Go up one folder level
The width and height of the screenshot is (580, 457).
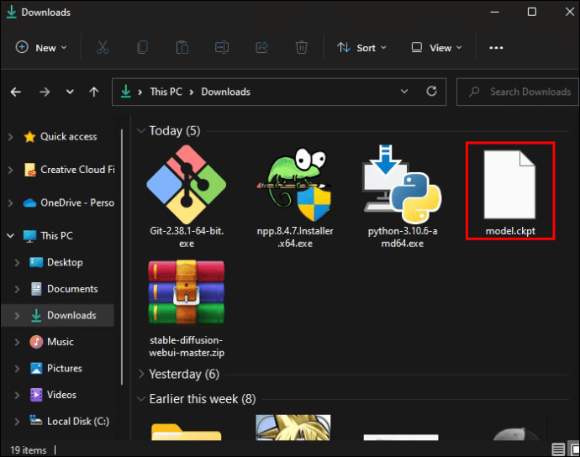click(94, 92)
